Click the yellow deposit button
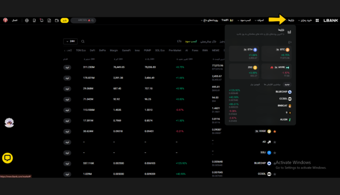Screen dimensions: 340x195 pyautogui.click(x=64, y=20)
